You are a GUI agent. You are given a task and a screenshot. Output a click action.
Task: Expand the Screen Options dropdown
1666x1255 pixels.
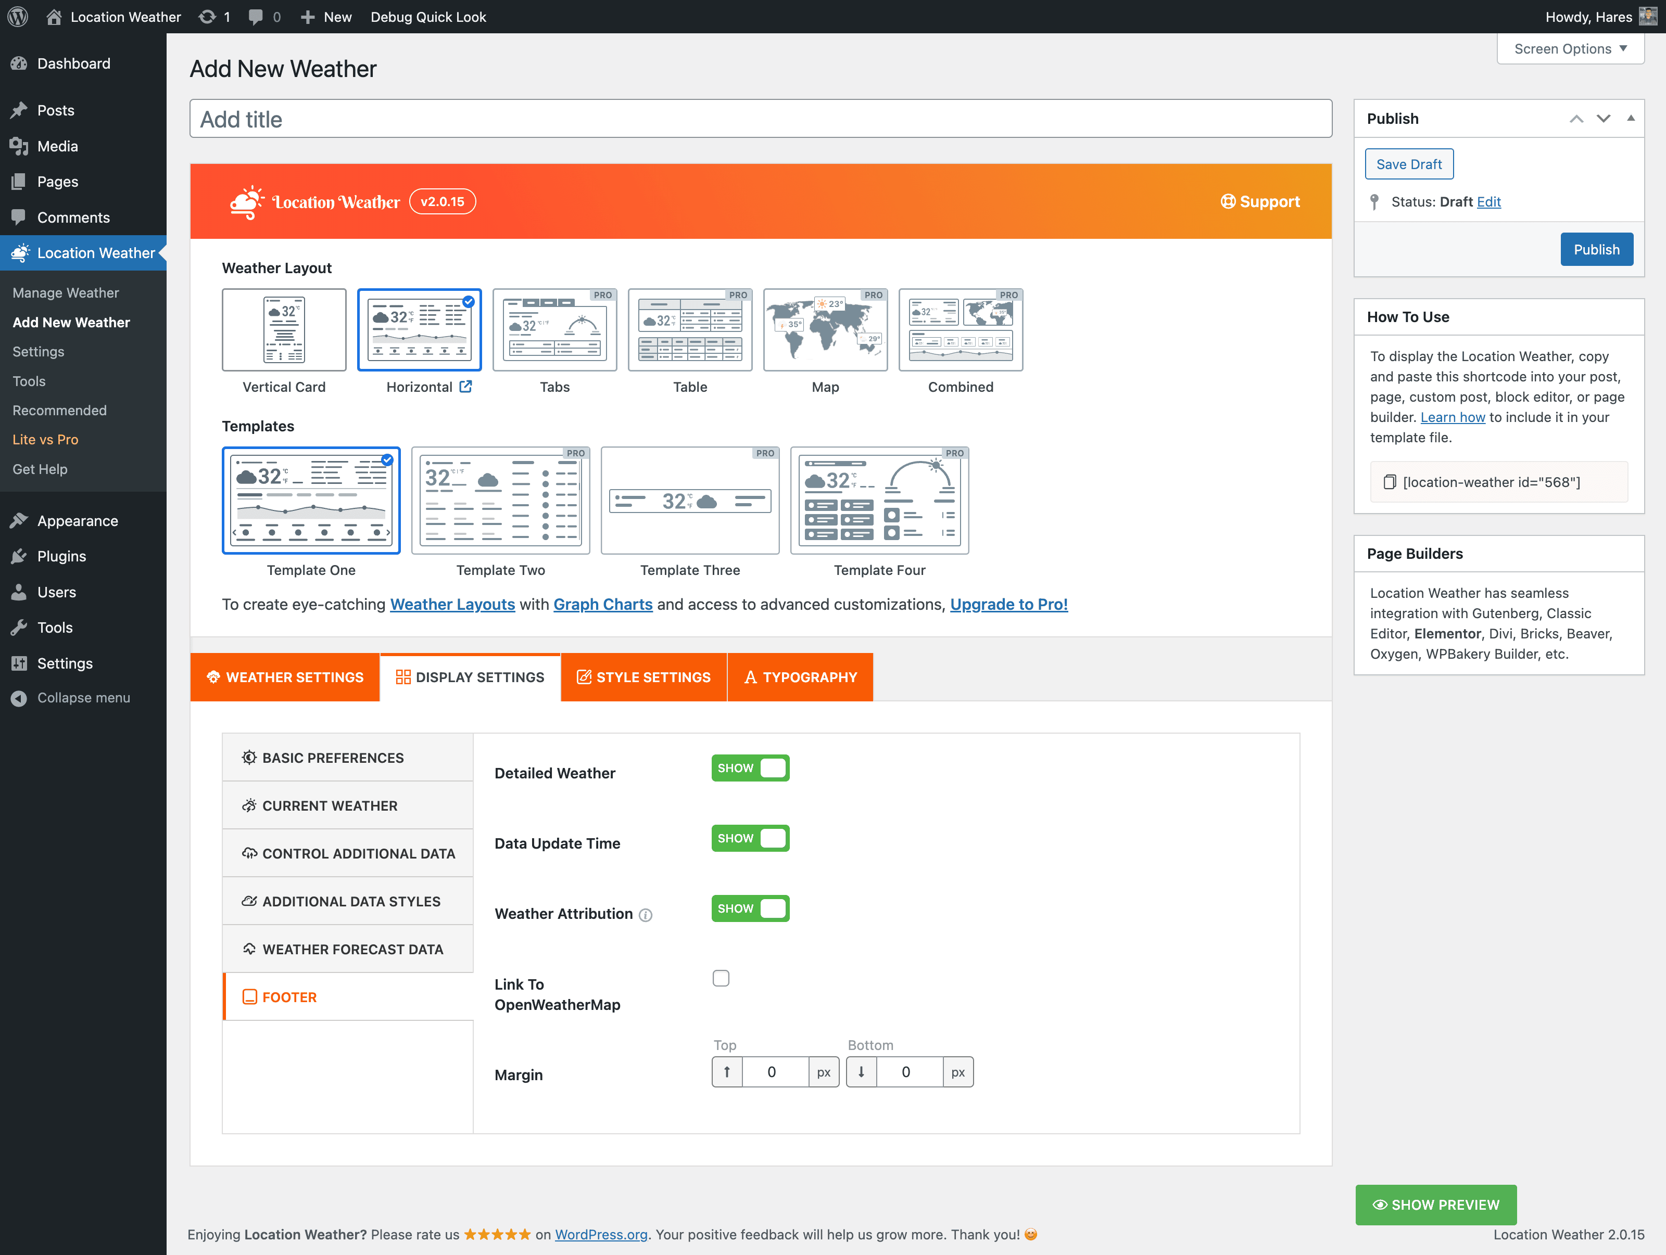[1570, 49]
